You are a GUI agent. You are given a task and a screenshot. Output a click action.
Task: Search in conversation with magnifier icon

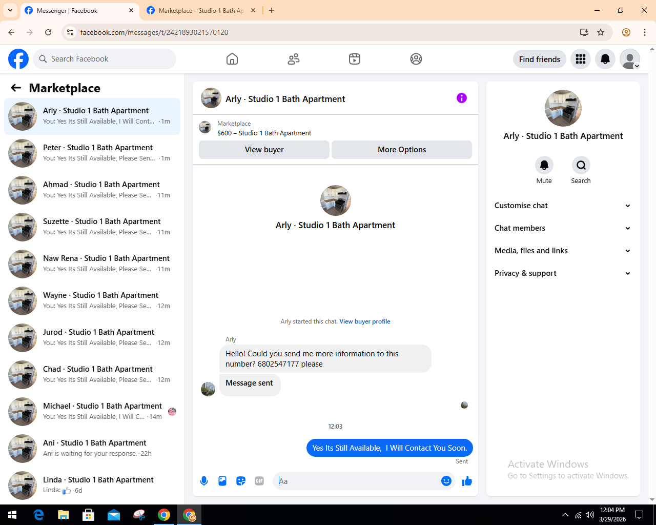581,165
